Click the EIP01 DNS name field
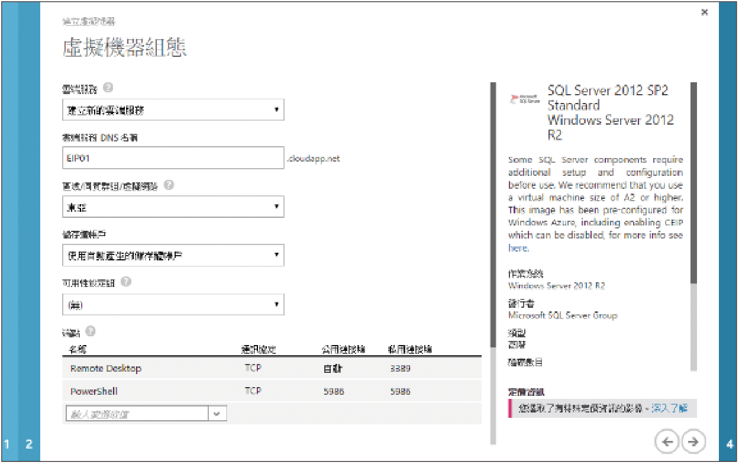The height and width of the screenshot is (464, 739). coord(173,159)
